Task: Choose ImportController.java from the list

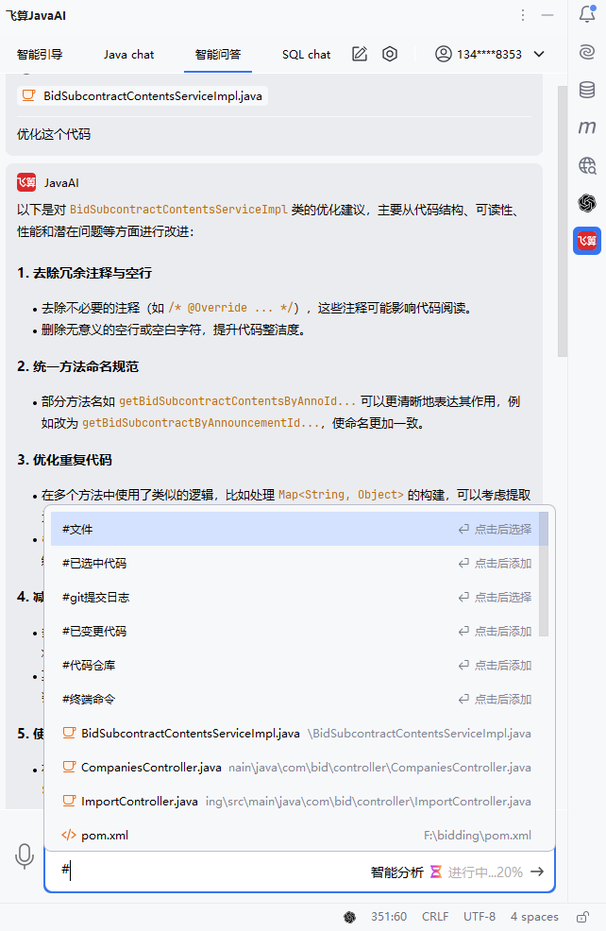Action: [296, 801]
